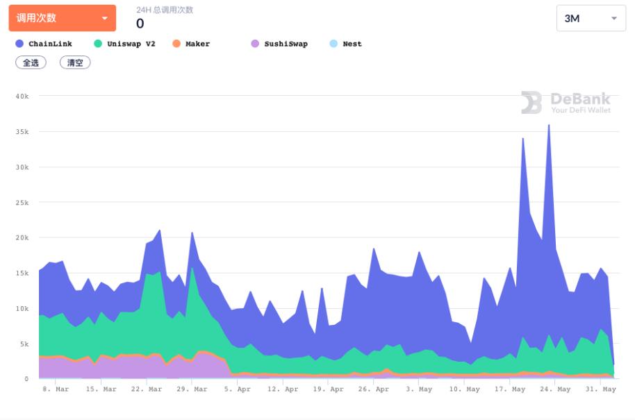The width and height of the screenshot is (635, 420).
Task: Click the ChainLink blue legend dot
Action: click(x=19, y=44)
